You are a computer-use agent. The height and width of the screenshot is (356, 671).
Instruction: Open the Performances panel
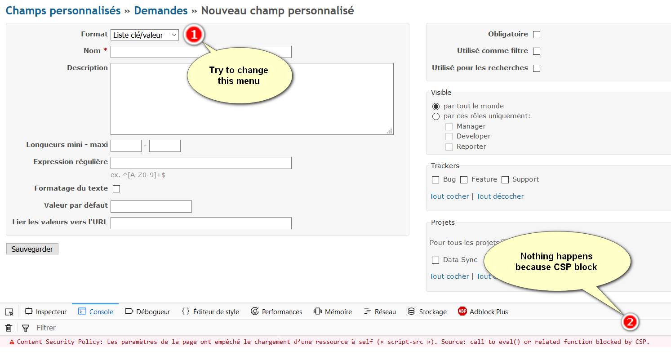click(276, 311)
